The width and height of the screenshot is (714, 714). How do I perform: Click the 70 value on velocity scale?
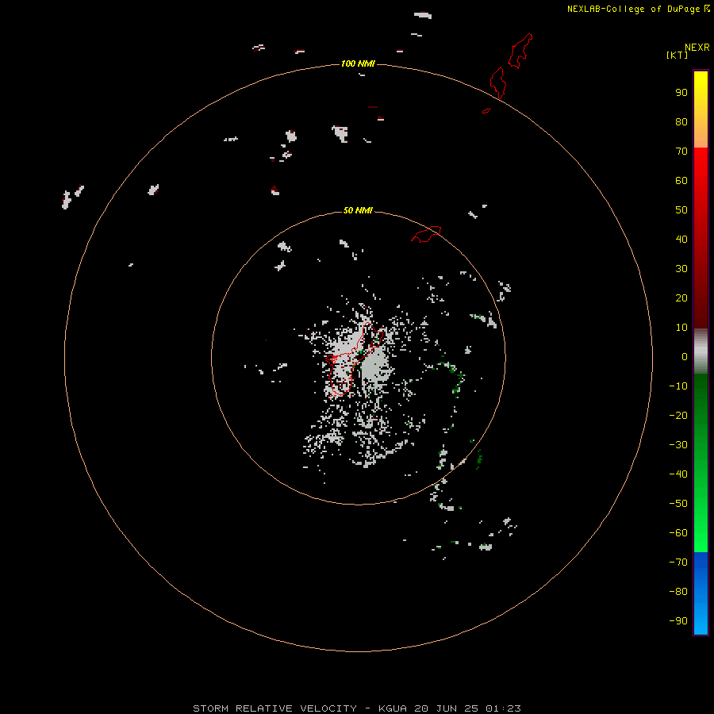(681, 152)
